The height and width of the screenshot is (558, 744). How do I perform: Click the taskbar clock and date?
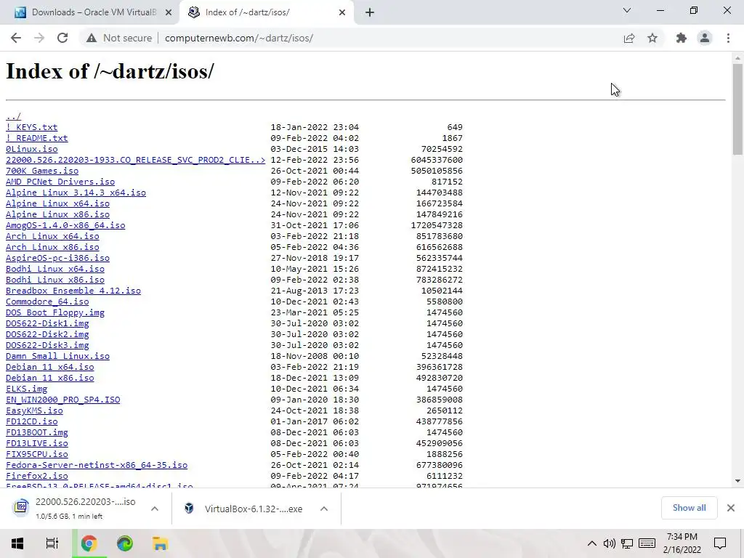(682, 543)
